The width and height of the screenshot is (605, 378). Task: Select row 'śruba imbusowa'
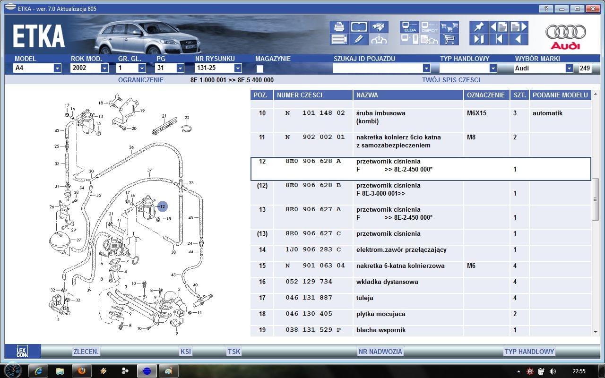pyautogui.click(x=421, y=120)
